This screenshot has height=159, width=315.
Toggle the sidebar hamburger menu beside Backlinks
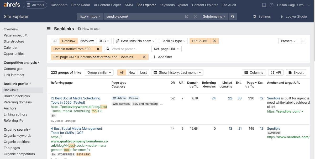[x=49, y=29]
